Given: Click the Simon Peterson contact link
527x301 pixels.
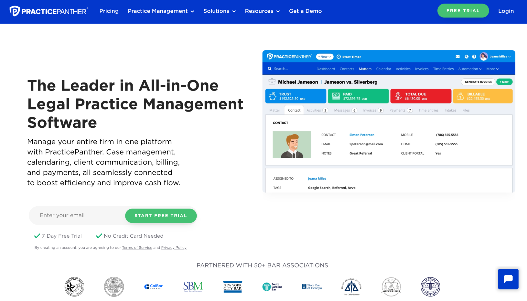Looking at the screenshot, I should tap(362, 135).
